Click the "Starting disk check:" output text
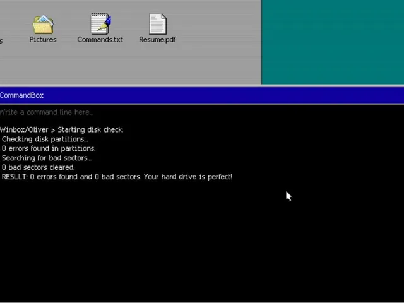Image resolution: width=404 pixels, height=303 pixels. [x=90, y=129]
